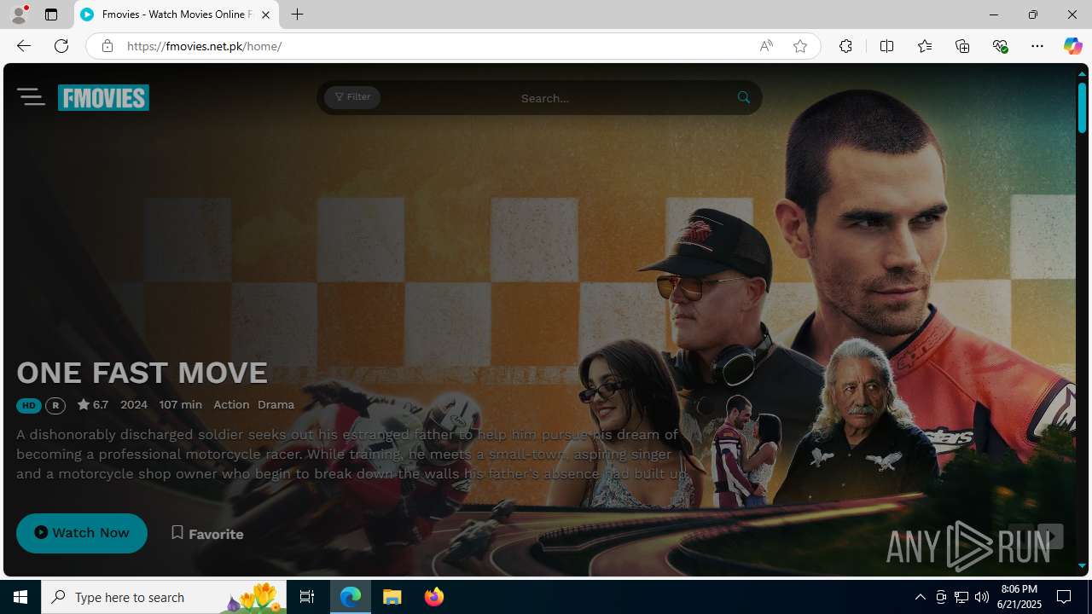The height and width of the screenshot is (614, 1092).
Task: Click the scrollbar down arrow
Action: pos(1082,565)
